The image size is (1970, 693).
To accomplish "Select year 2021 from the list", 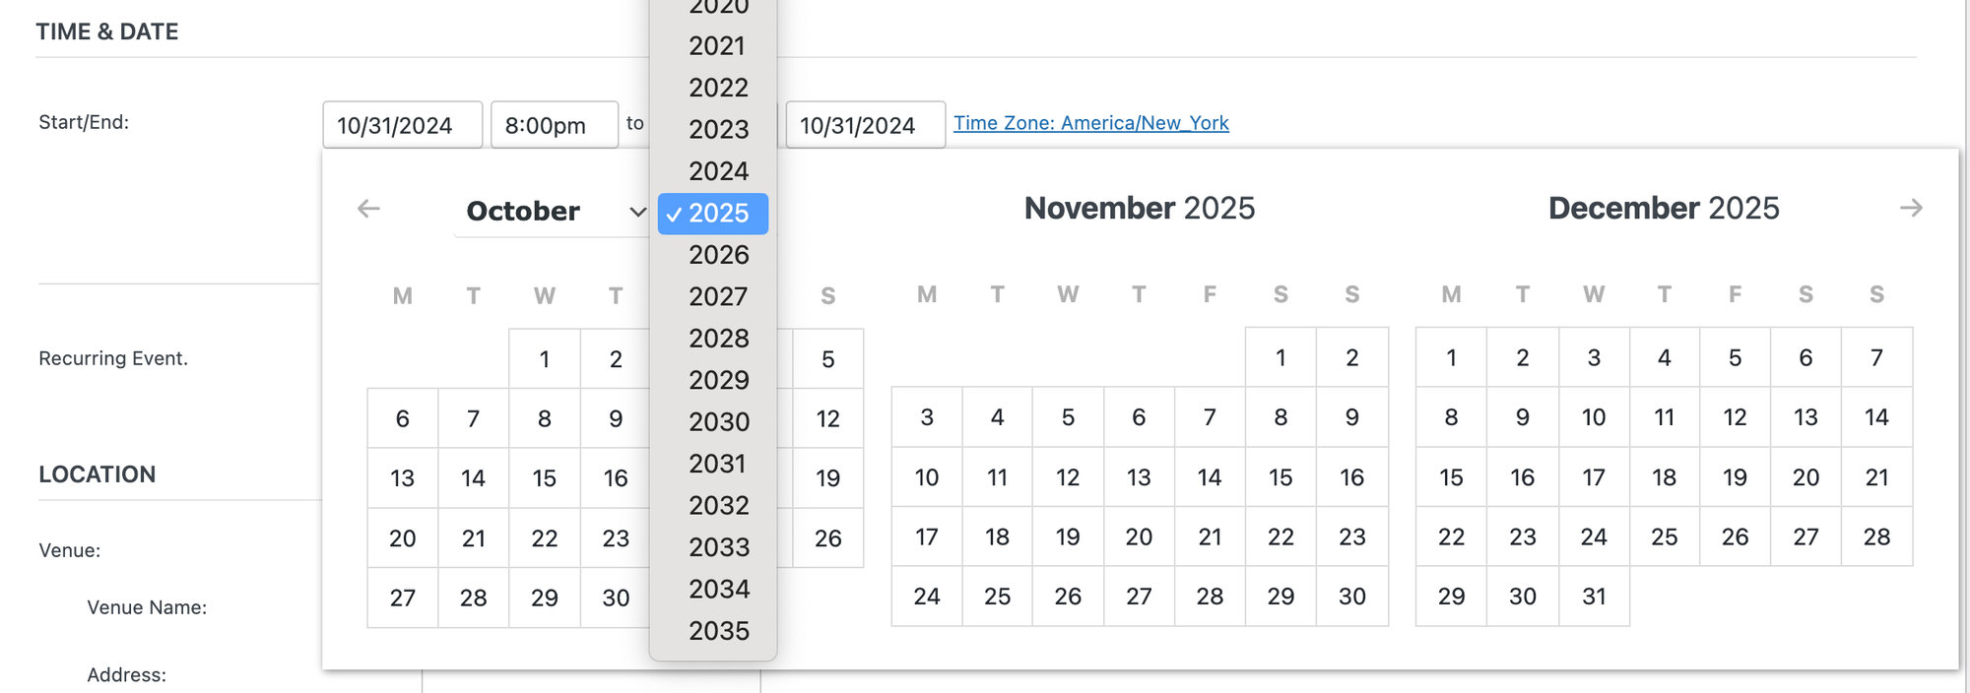I will 717,46.
